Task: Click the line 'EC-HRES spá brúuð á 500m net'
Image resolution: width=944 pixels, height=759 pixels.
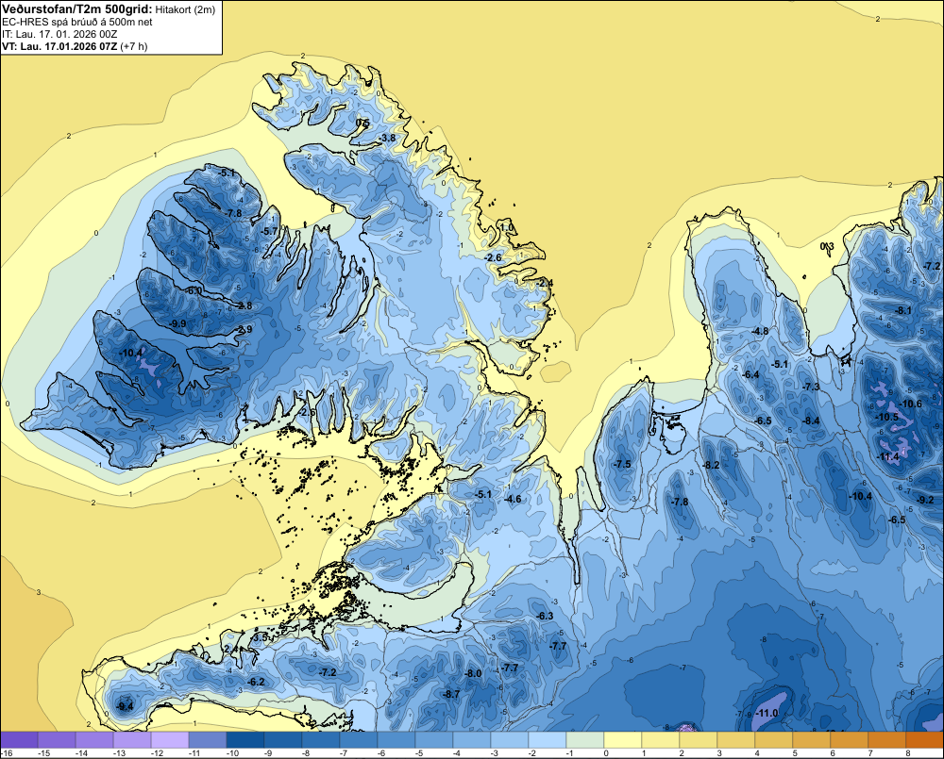Action: (x=77, y=22)
